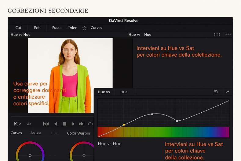The image size is (241, 161).
Task: Select the Color page tab
Action: 72,28
